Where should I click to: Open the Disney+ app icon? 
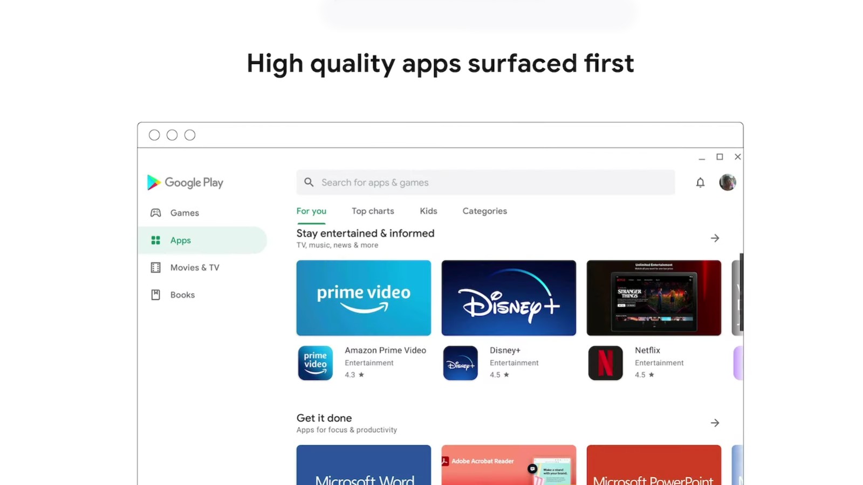click(460, 363)
